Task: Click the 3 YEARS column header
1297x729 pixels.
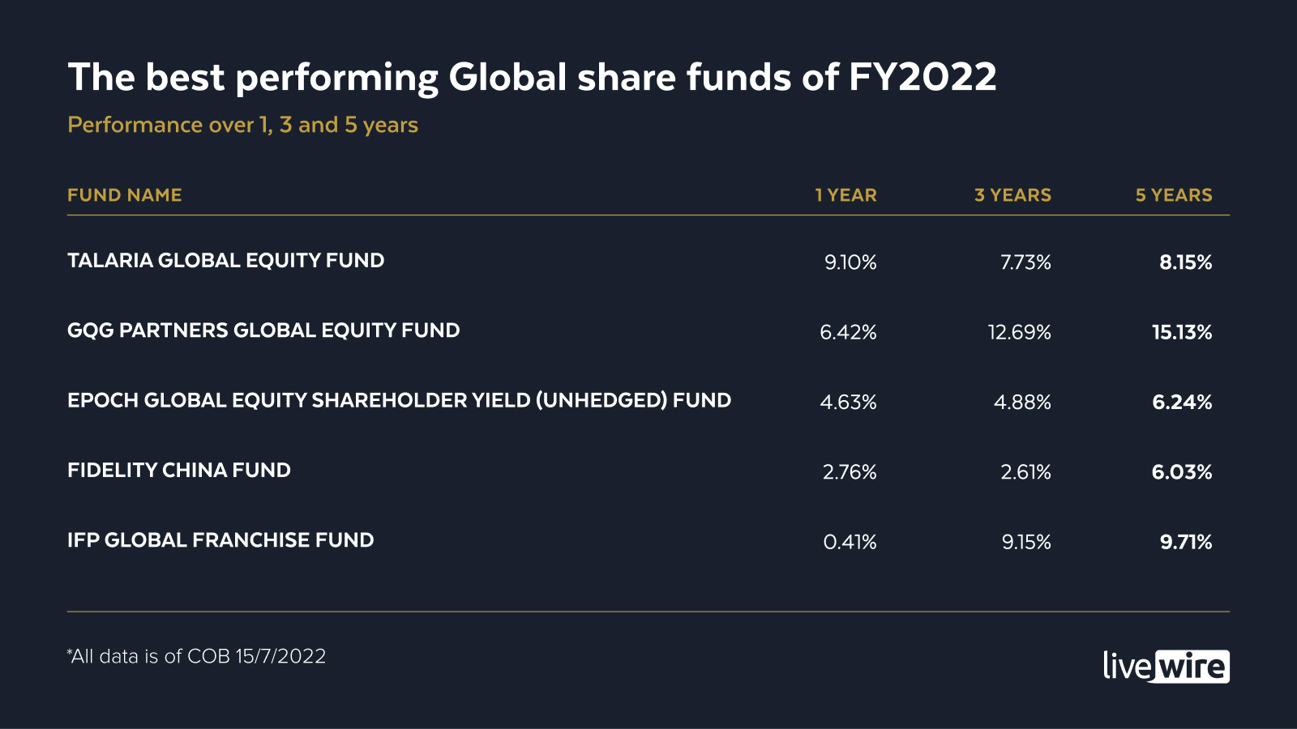Action: (1012, 195)
